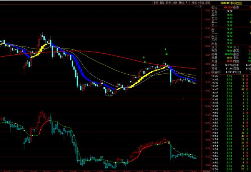
Task: Open the 统计 statistics tool
Action: click(175, 3)
